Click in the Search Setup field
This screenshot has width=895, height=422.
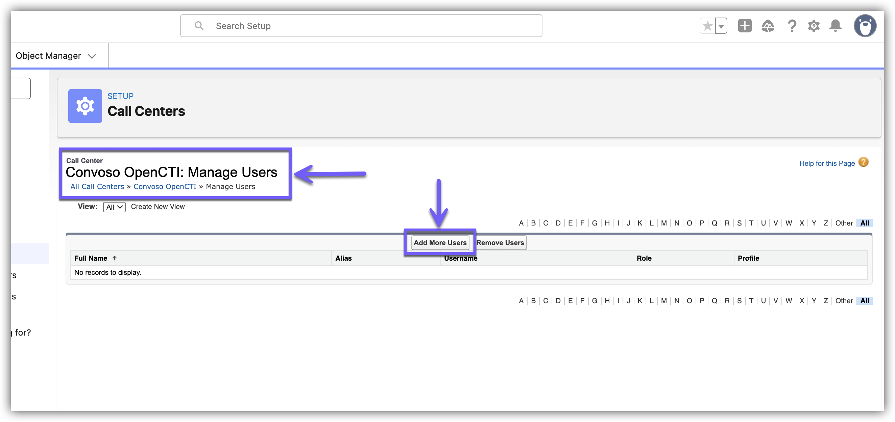coord(361,26)
